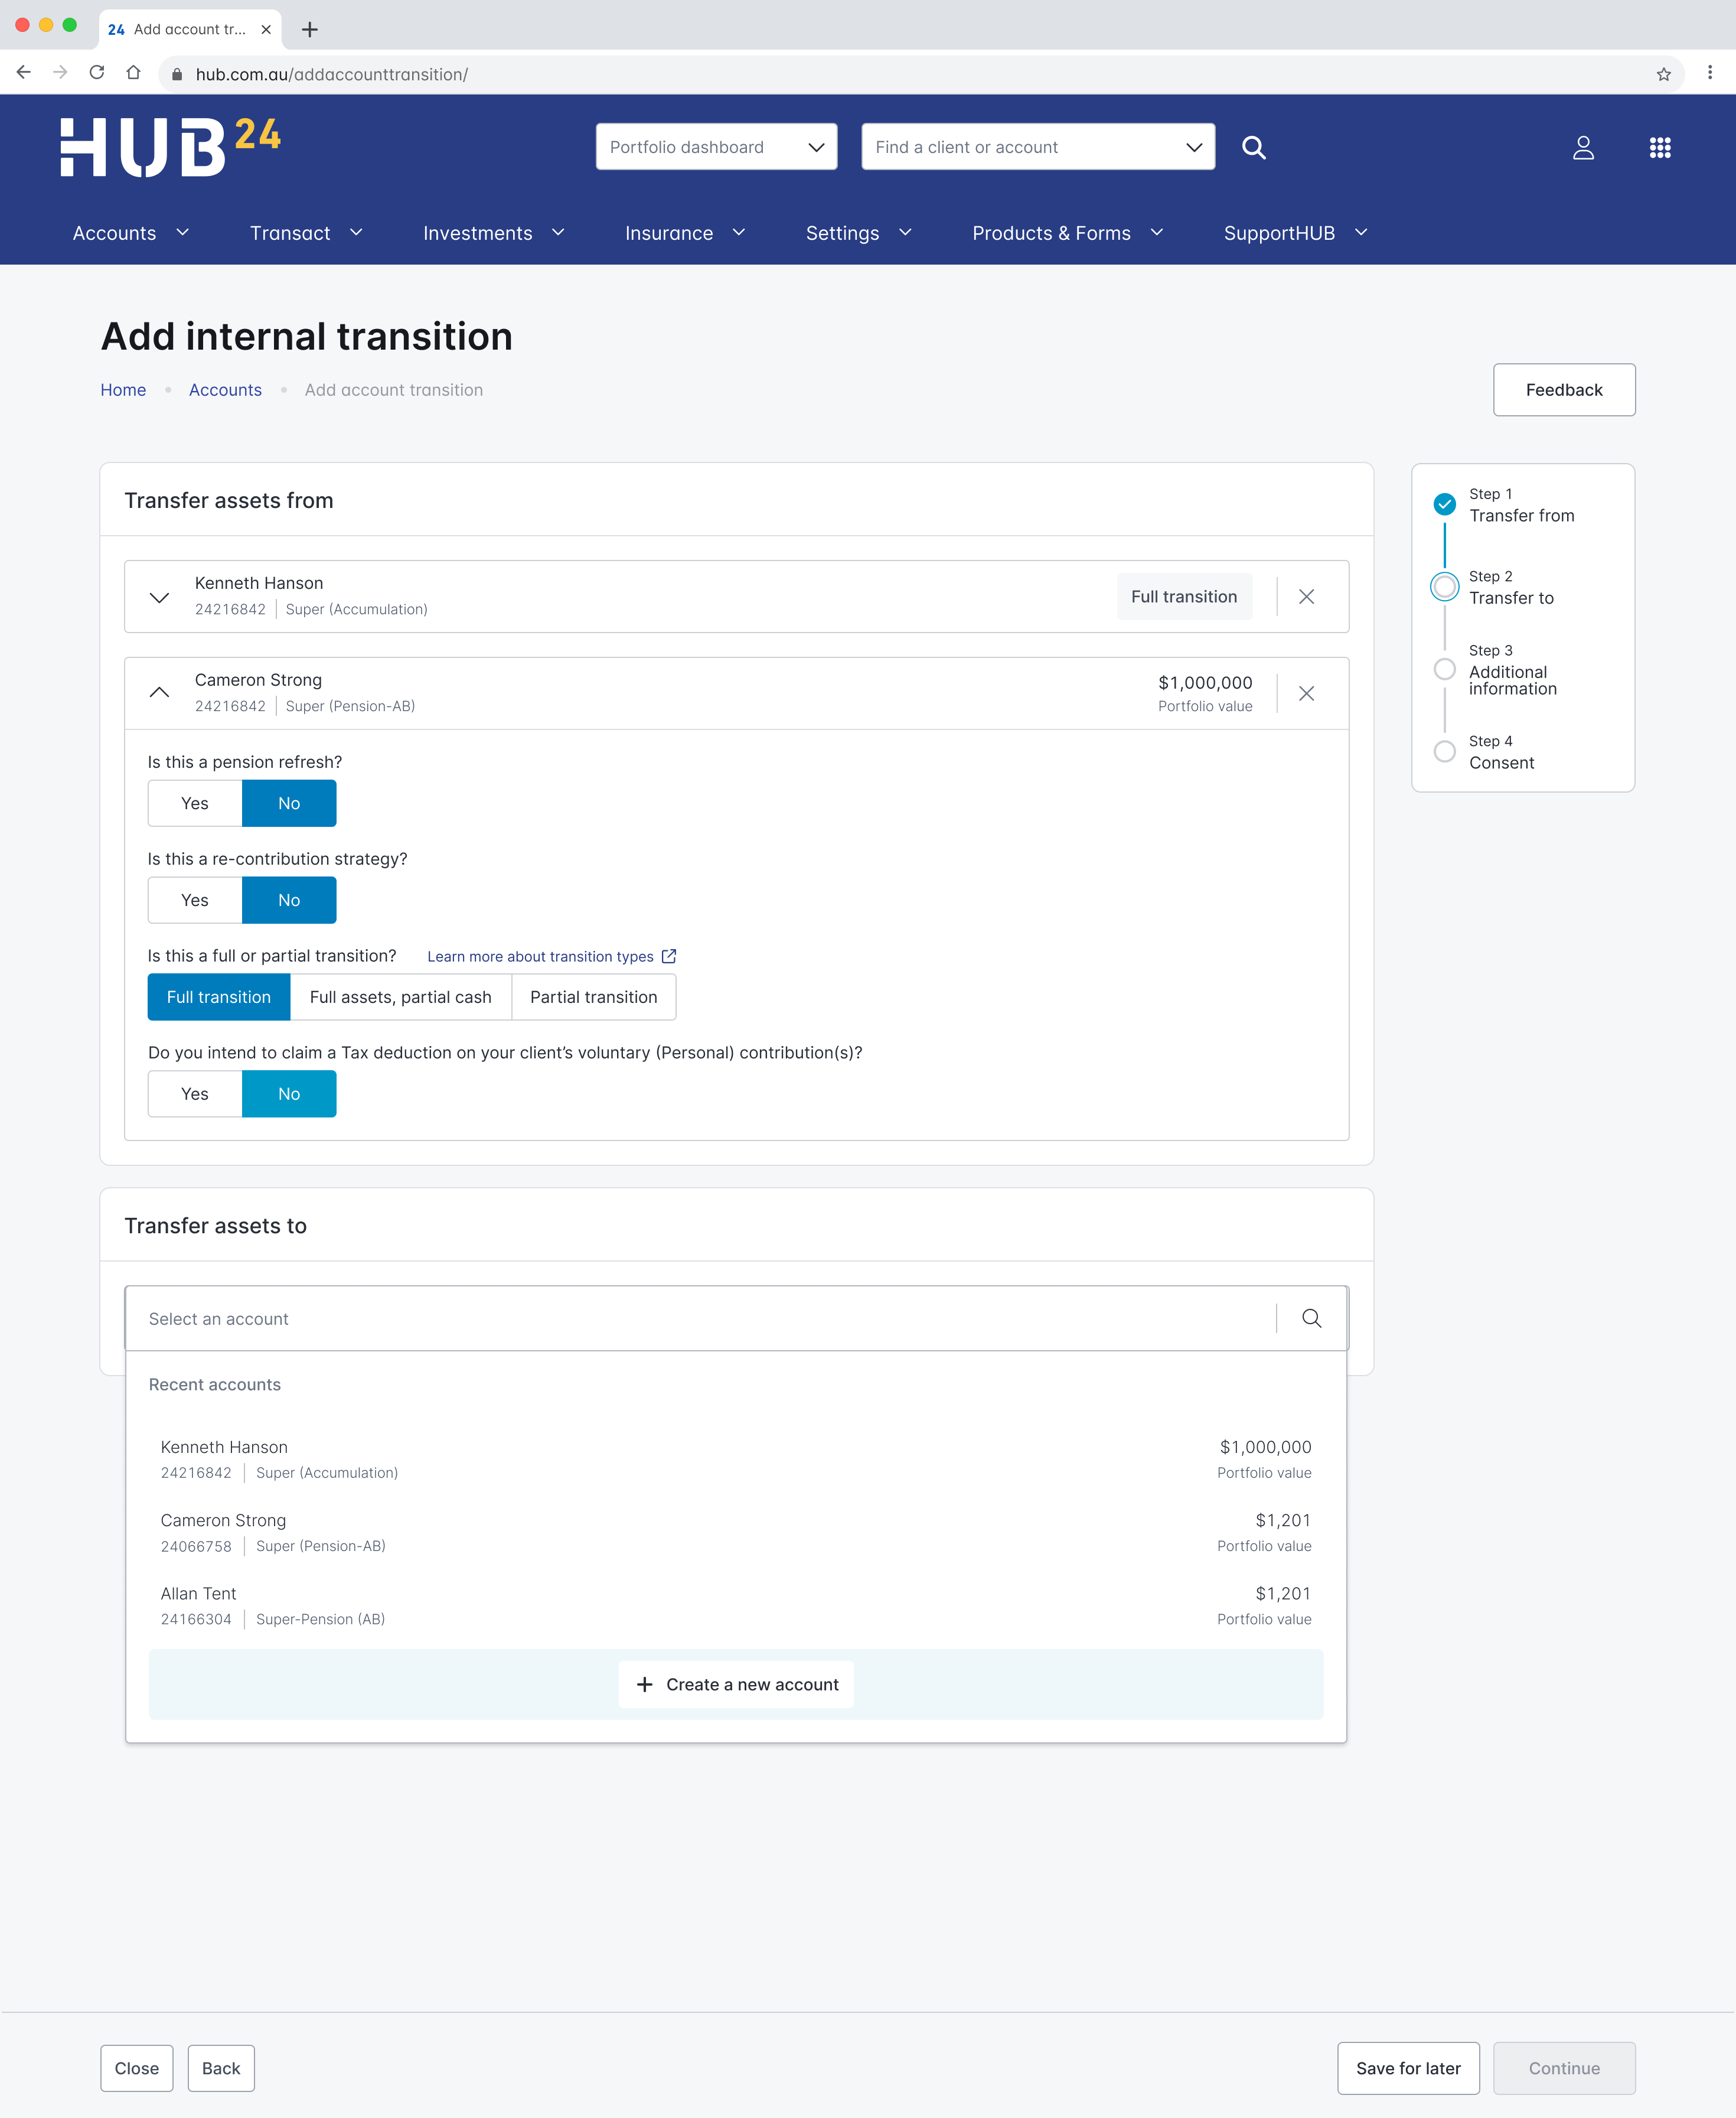Open the Products & Forms menu
This screenshot has width=1736, height=2118.
click(1068, 233)
